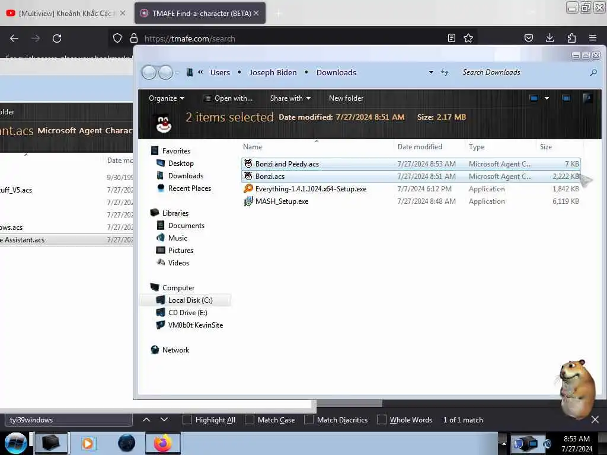This screenshot has height=455, width=607.
Task: Click the refresh icon beside address dropdown
Action: tap(445, 72)
